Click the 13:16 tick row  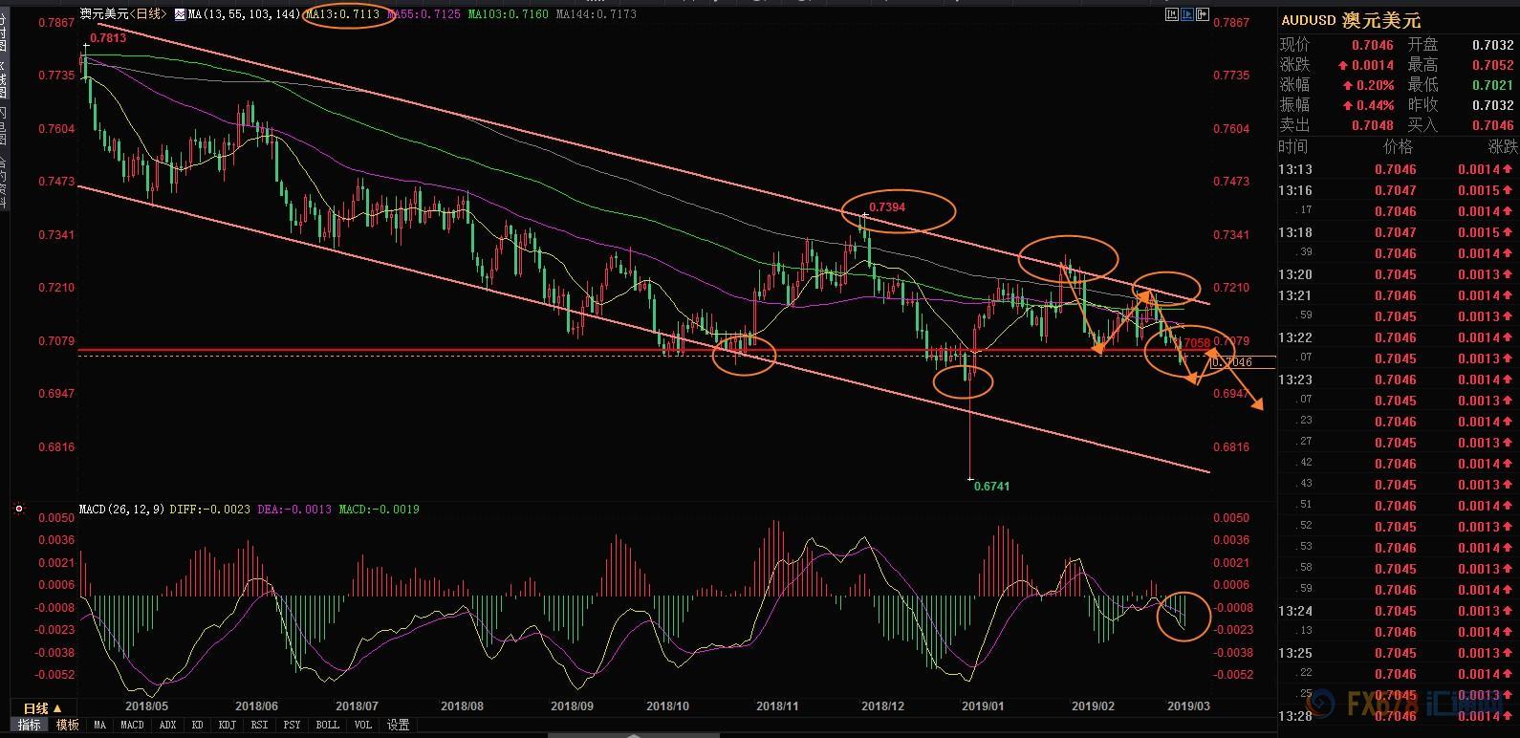1398,190
